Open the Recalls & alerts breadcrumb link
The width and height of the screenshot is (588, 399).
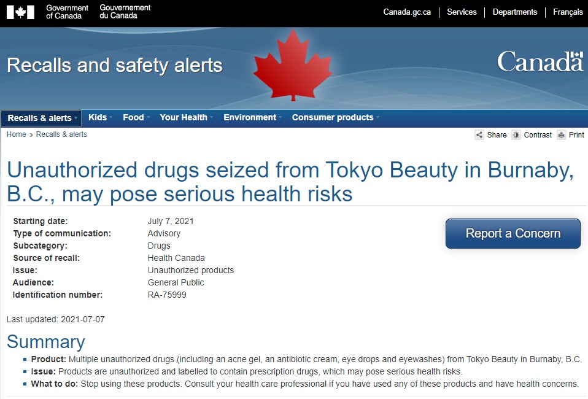(x=61, y=134)
